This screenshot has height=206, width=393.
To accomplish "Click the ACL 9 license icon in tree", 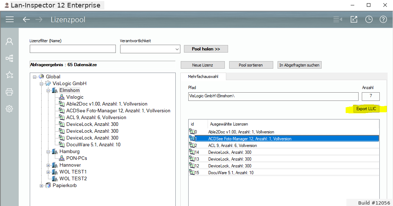I will click(62, 117).
